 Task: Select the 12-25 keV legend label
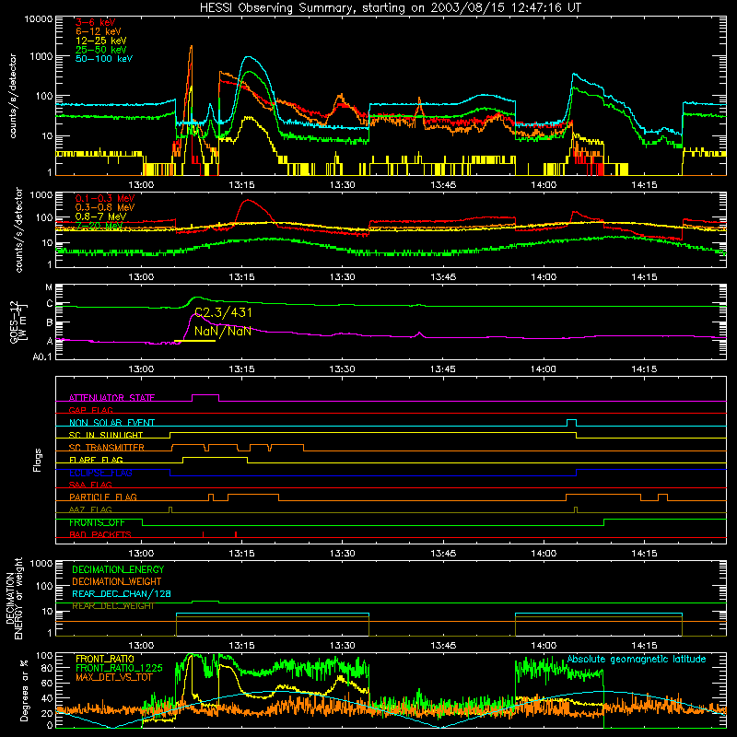coord(101,41)
